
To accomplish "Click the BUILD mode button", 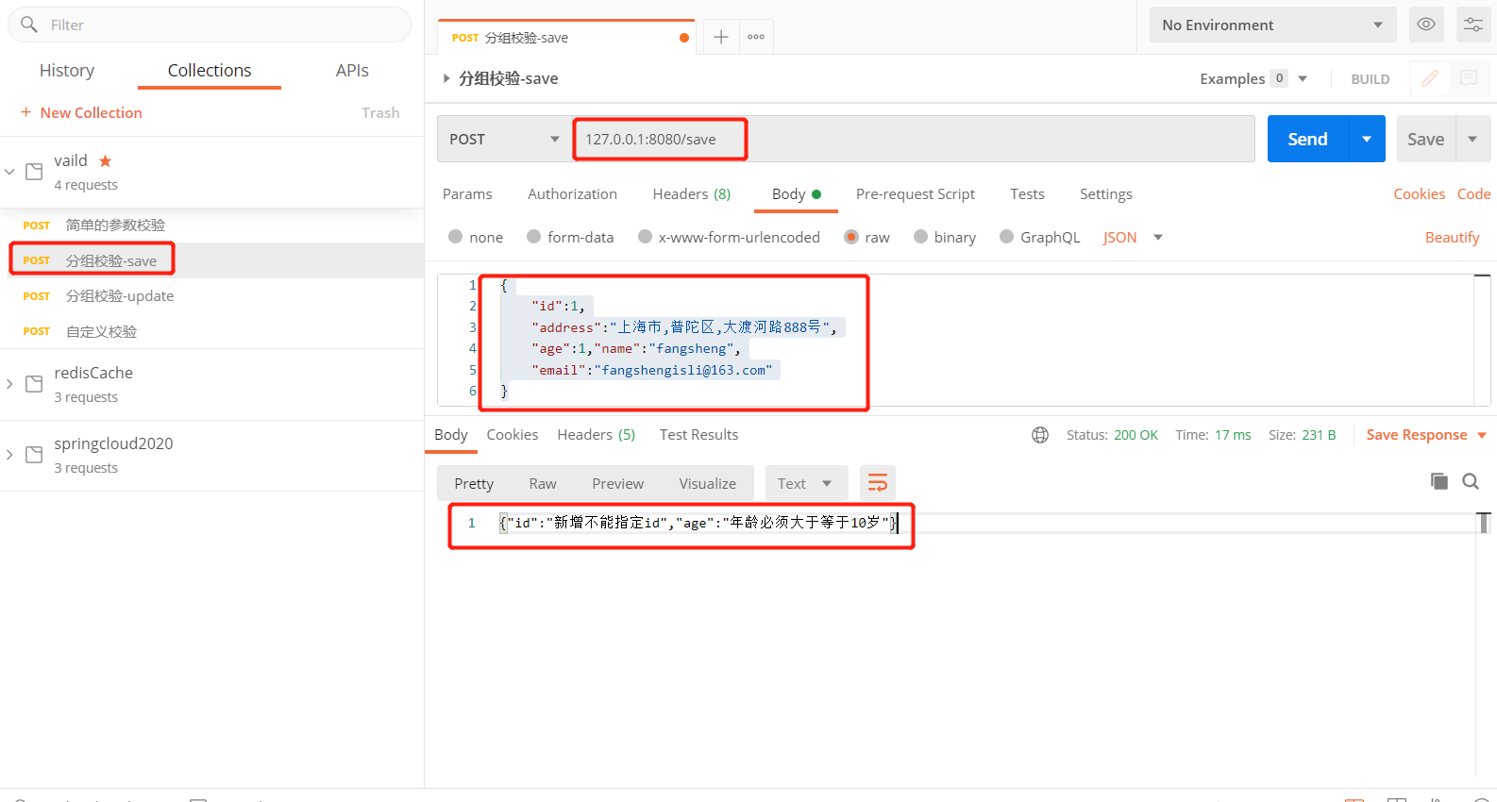I will pyautogui.click(x=1371, y=79).
